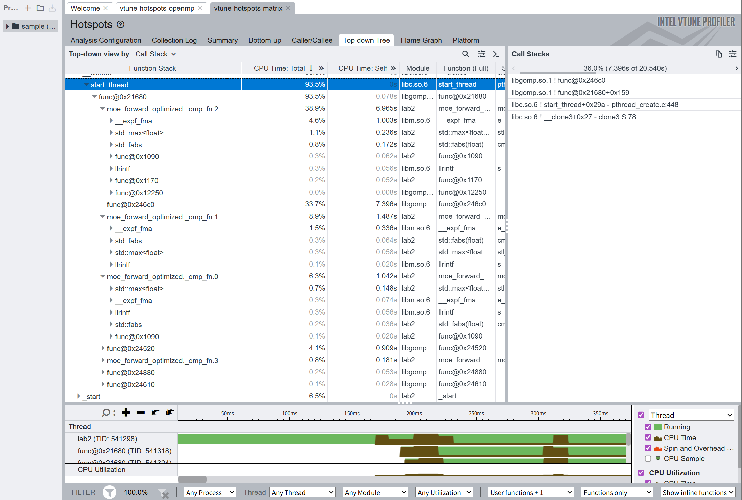The width and height of the screenshot is (742, 500).
Task: Click the timeline horizontal scrollbar thumb
Action: (192, 479)
